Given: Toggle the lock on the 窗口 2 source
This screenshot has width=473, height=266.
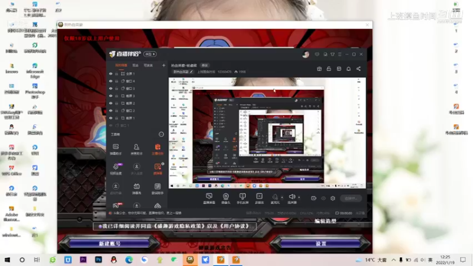Looking at the screenshot, I should click(116, 111).
